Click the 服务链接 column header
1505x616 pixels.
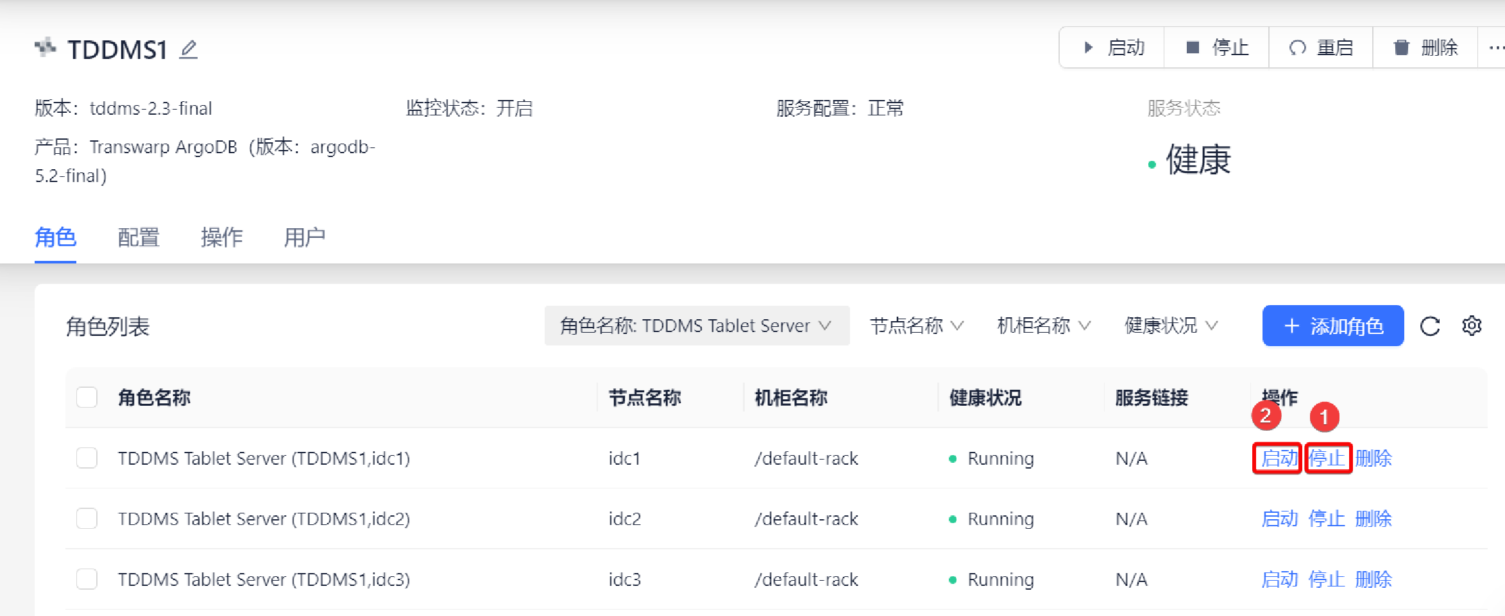point(1152,397)
